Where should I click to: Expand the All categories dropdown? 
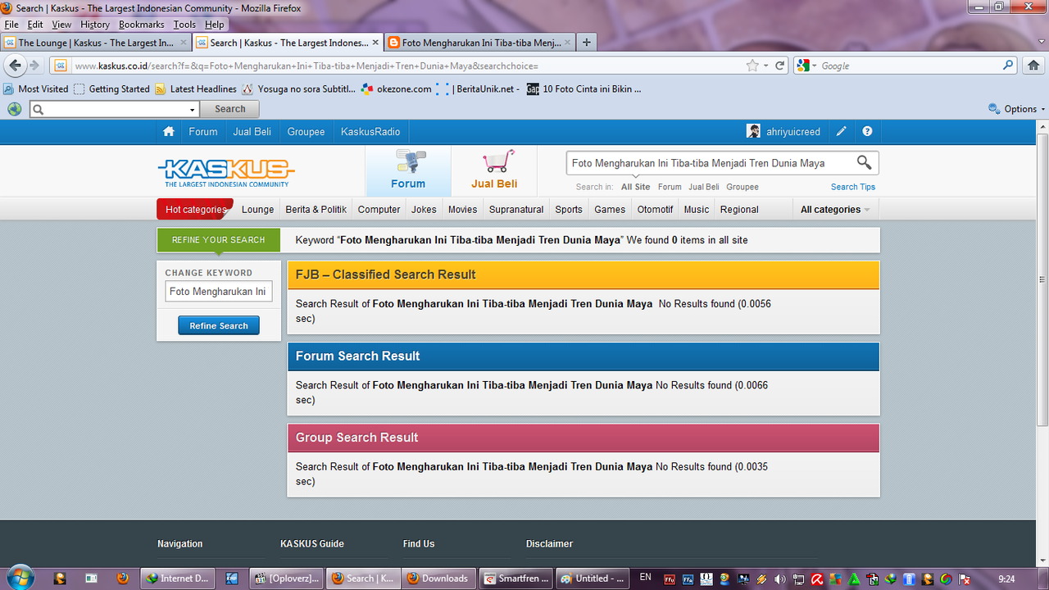pos(834,210)
